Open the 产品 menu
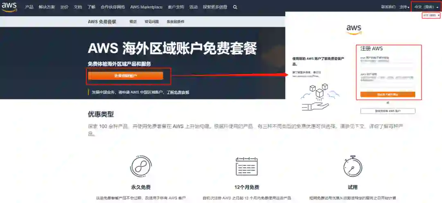 (29, 7)
